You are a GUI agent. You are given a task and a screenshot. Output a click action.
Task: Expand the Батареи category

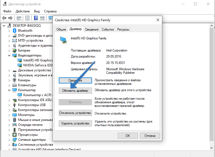[9, 50]
